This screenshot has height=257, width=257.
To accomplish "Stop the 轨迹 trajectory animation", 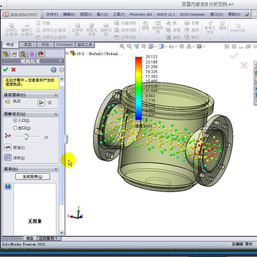I will 50,102.
